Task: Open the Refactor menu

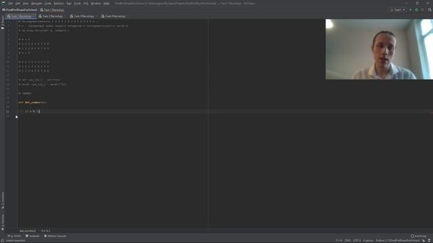Action: (59, 3)
